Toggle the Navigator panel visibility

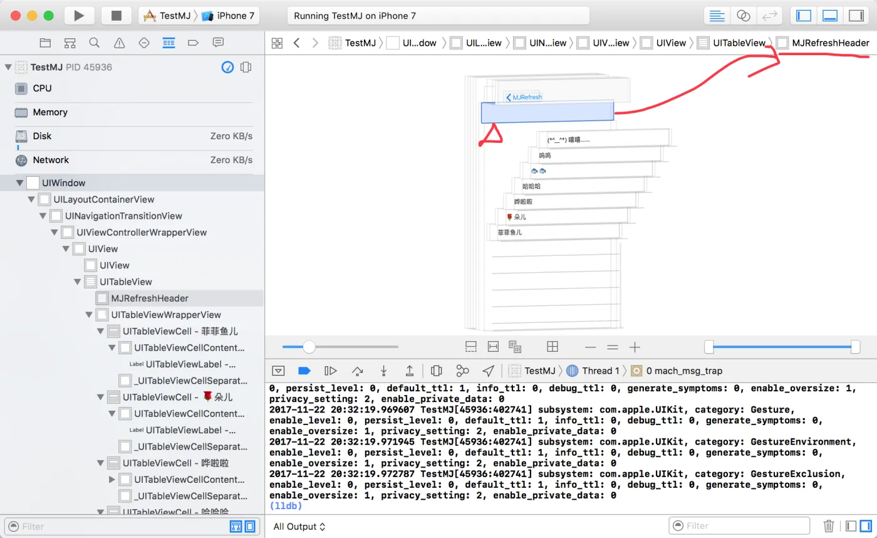point(804,16)
